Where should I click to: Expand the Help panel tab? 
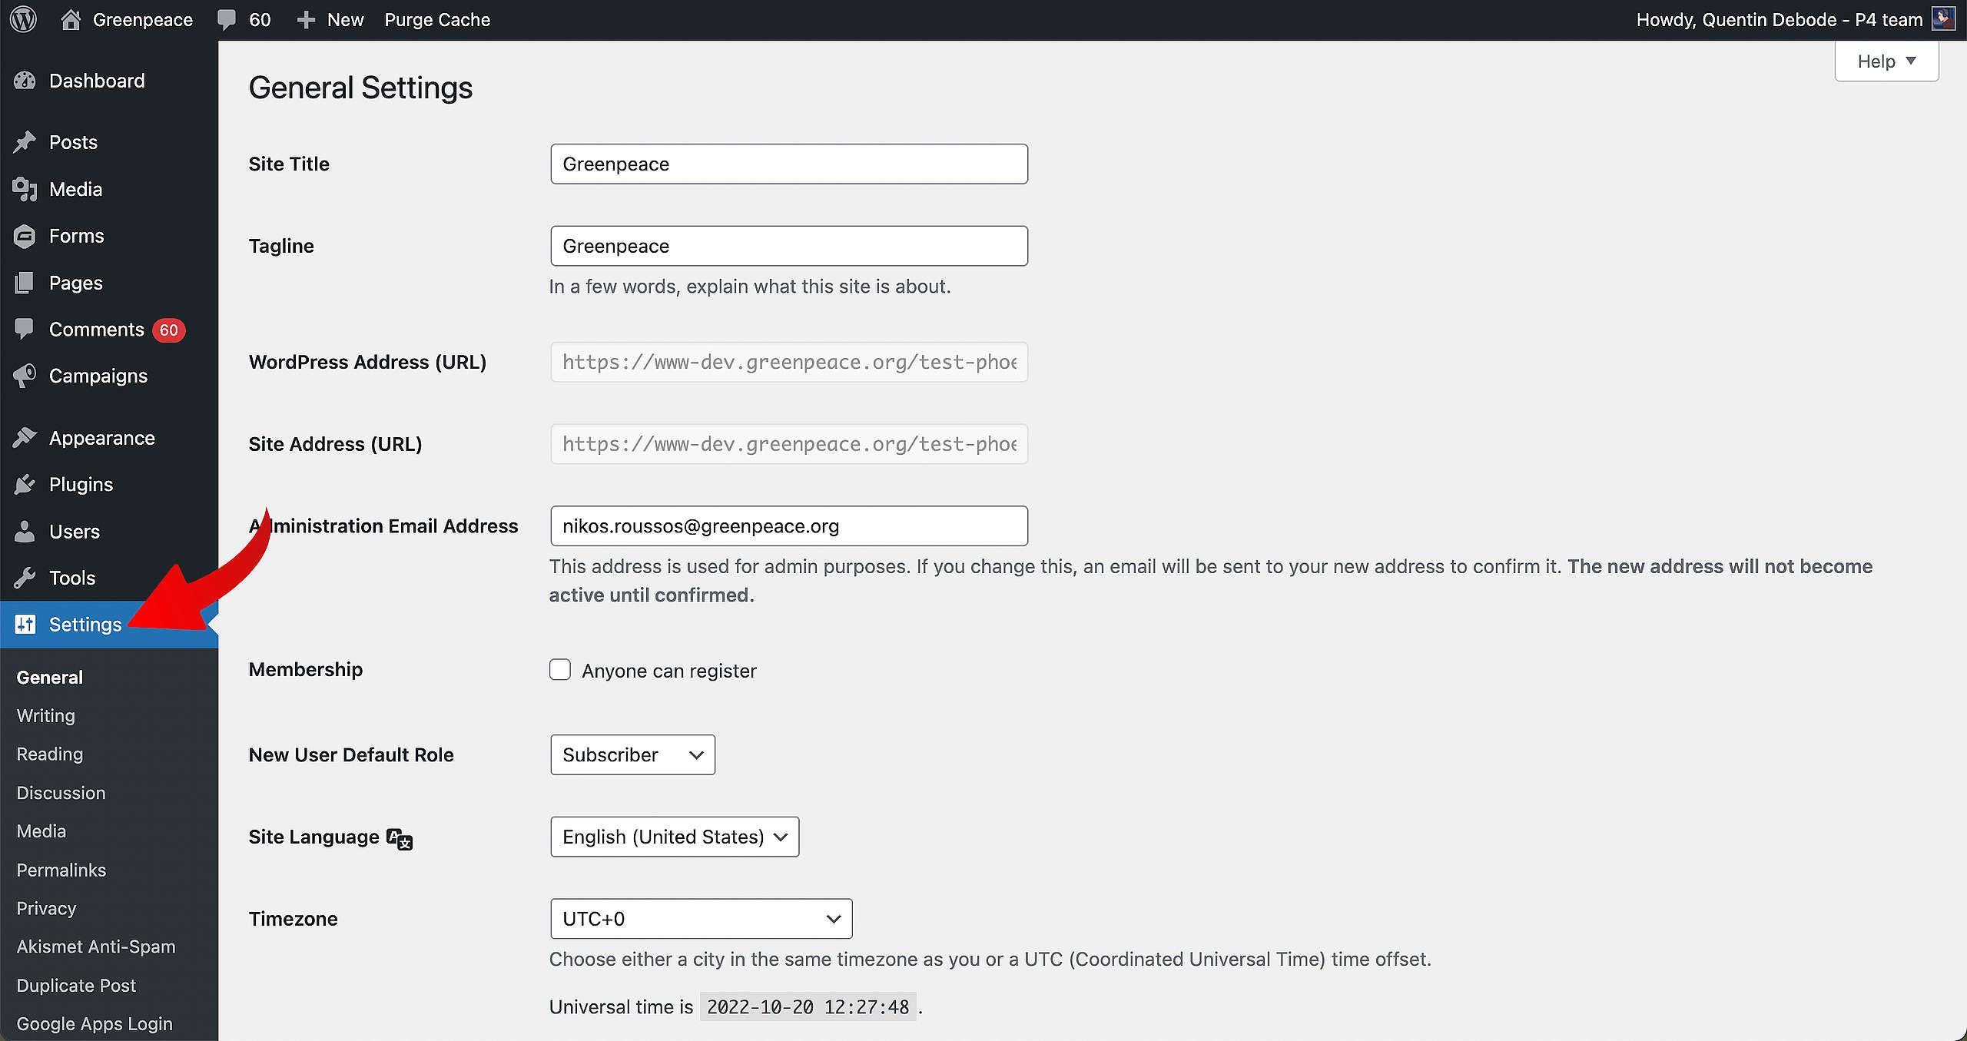click(1886, 61)
